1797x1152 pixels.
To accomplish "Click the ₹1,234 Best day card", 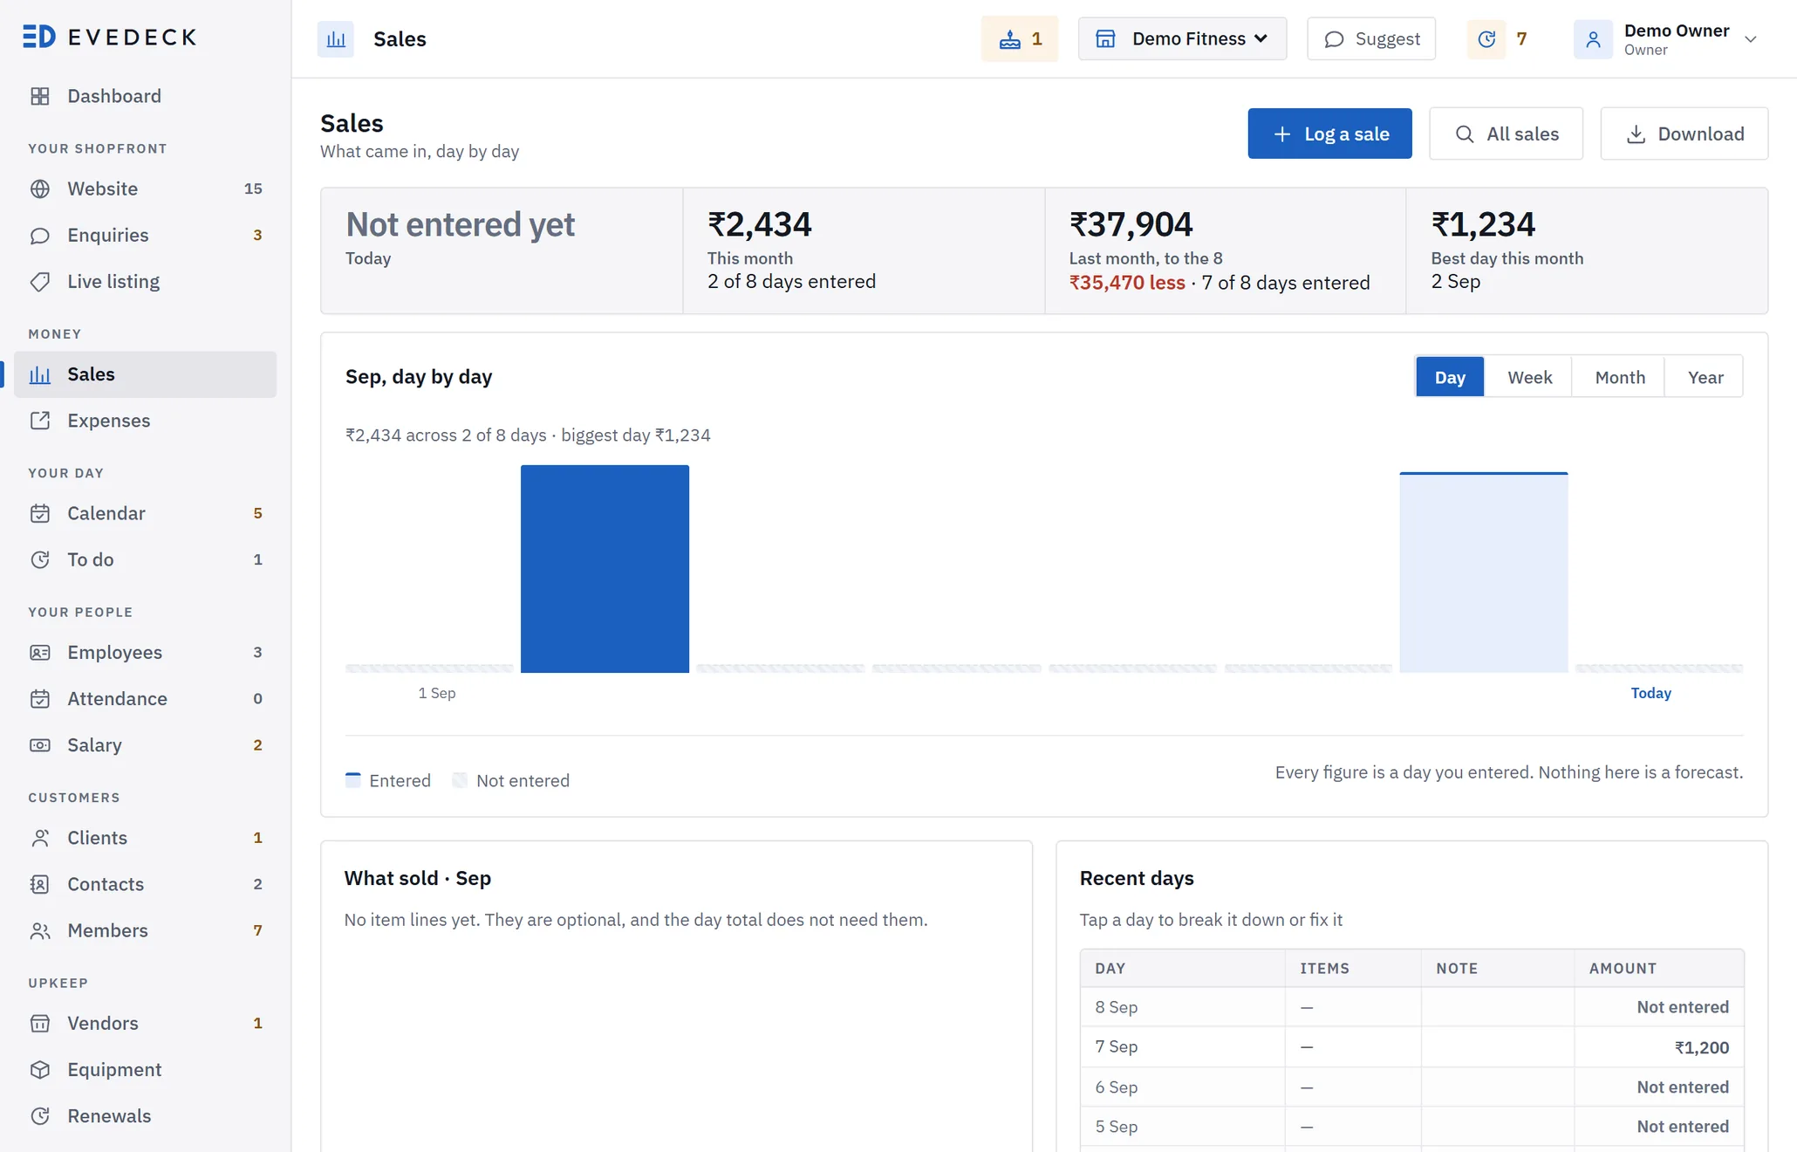I will [1587, 250].
